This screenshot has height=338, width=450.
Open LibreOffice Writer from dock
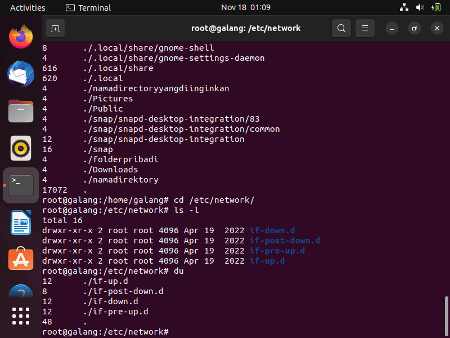coord(21,223)
